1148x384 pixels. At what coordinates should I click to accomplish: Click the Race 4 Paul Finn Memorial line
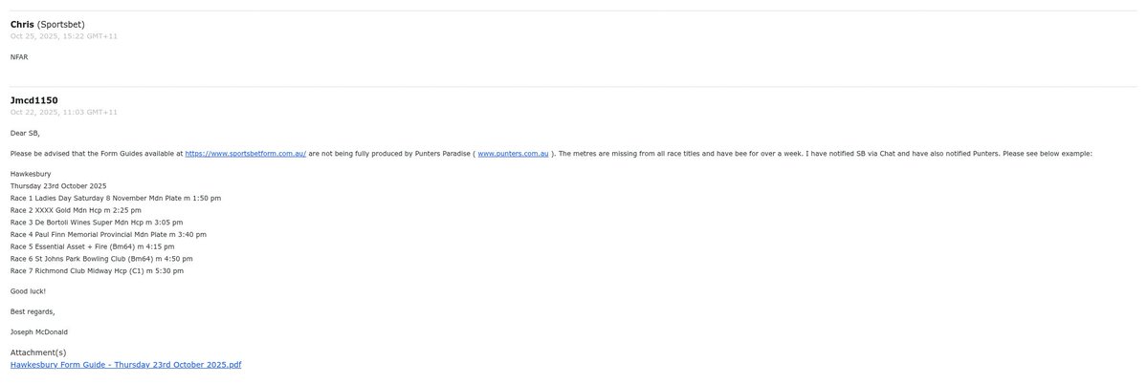pos(108,234)
